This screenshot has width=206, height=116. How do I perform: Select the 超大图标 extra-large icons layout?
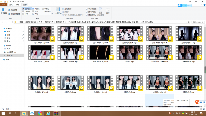[x=27, y=9]
